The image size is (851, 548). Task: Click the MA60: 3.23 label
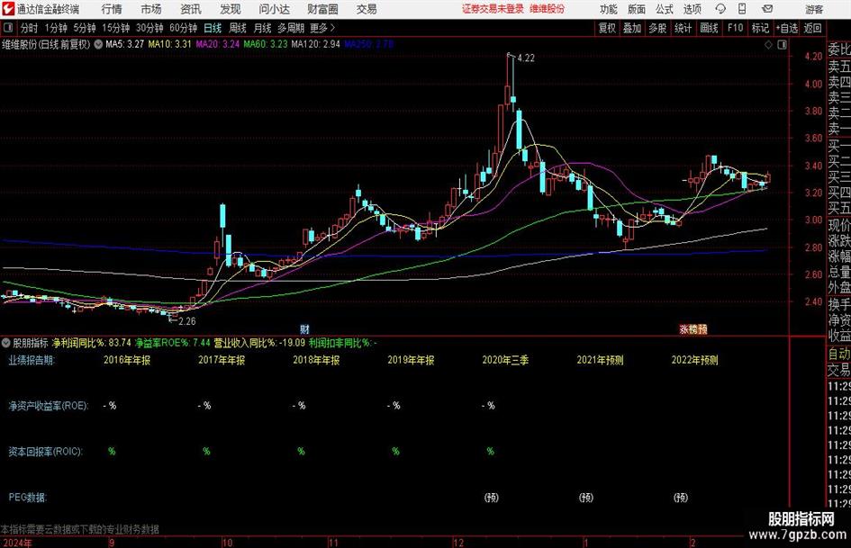click(x=266, y=44)
